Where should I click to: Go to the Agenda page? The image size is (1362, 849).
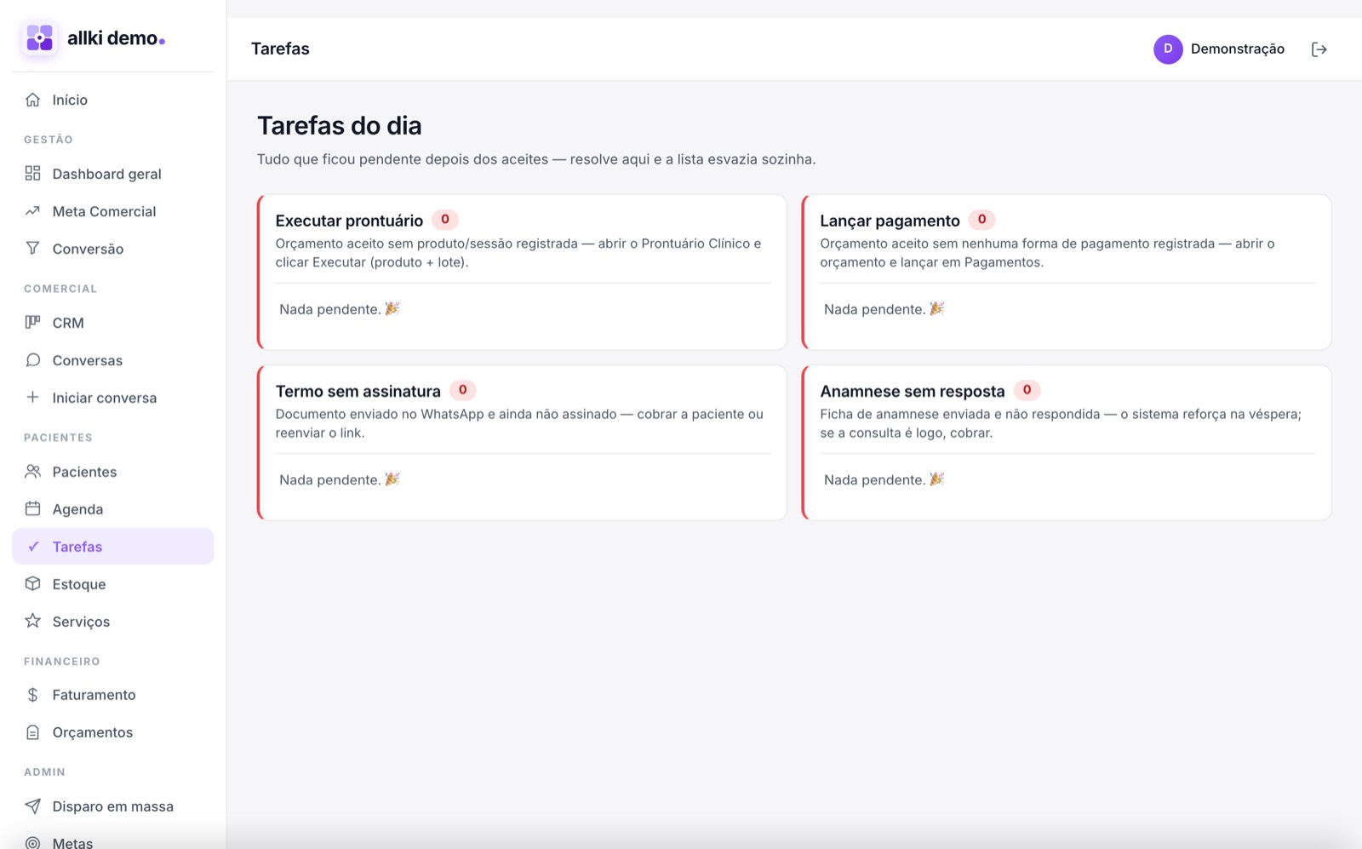tap(113, 509)
